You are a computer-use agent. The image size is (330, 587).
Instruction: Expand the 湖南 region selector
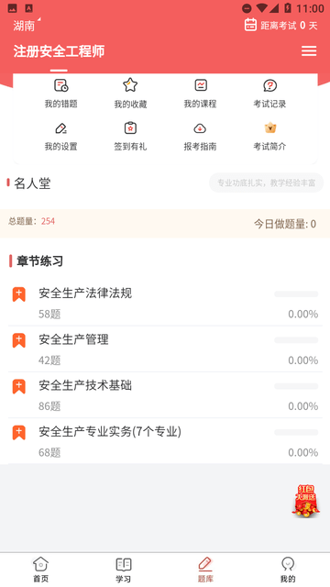point(27,25)
